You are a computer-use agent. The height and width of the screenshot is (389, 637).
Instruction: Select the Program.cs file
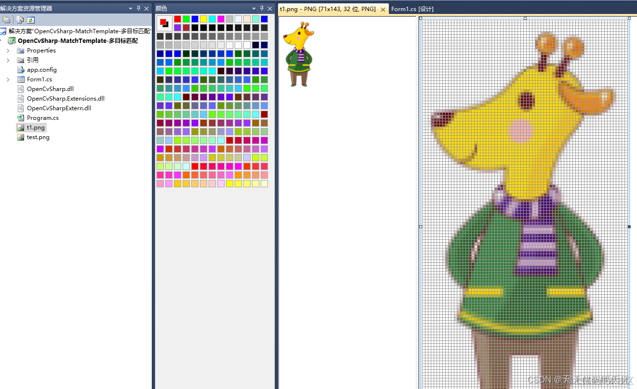(x=43, y=118)
